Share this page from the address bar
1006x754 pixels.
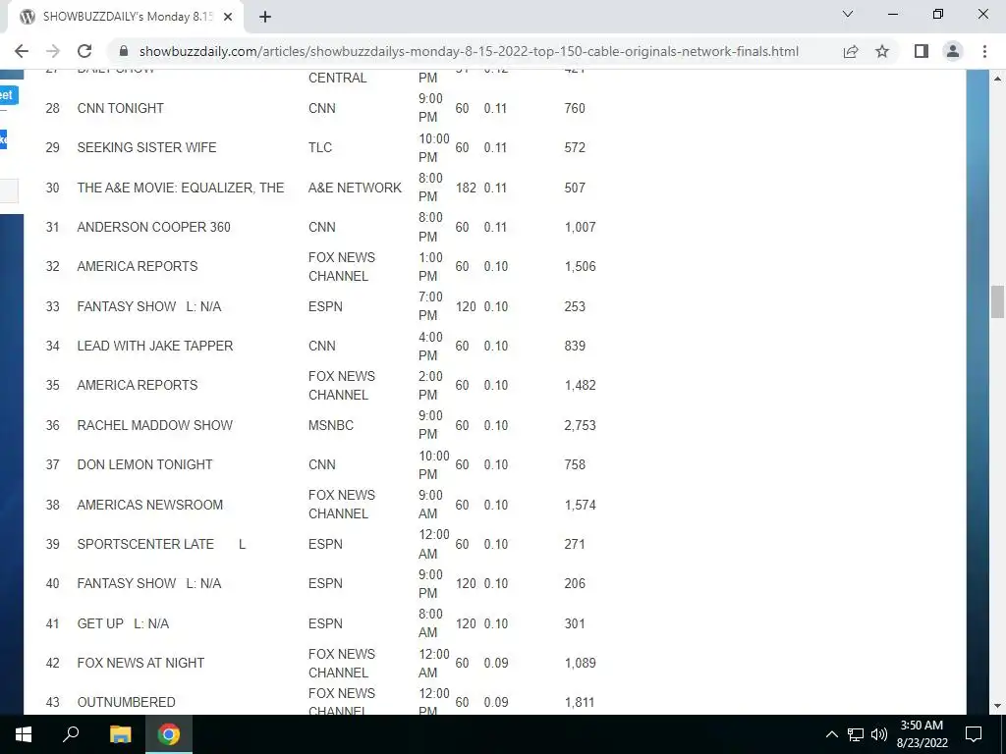tap(851, 51)
